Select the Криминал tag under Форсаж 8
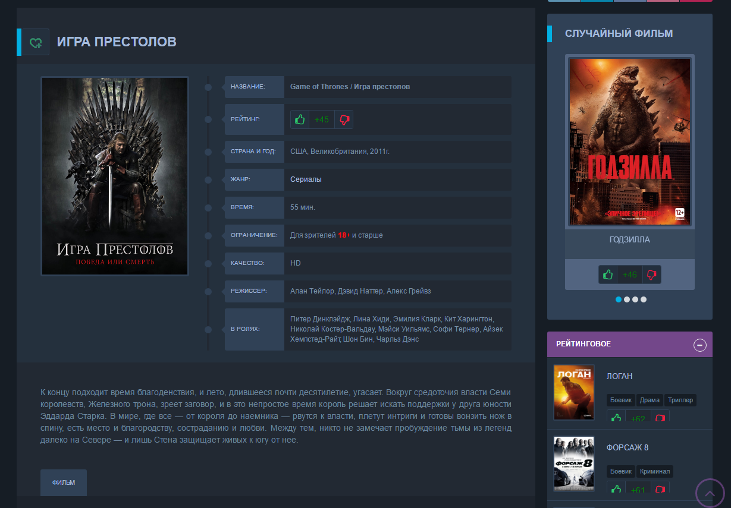 (655, 472)
